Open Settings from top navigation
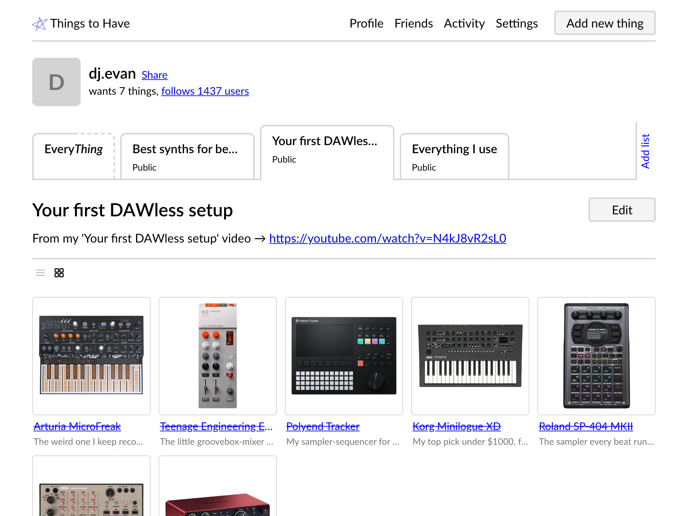The height and width of the screenshot is (516, 688). pyautogui.click(x=517, y=24)
